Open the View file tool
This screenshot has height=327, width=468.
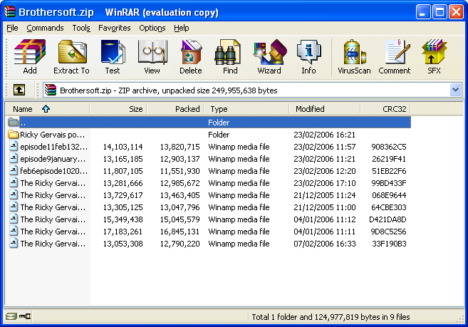(x=152, y=57)
